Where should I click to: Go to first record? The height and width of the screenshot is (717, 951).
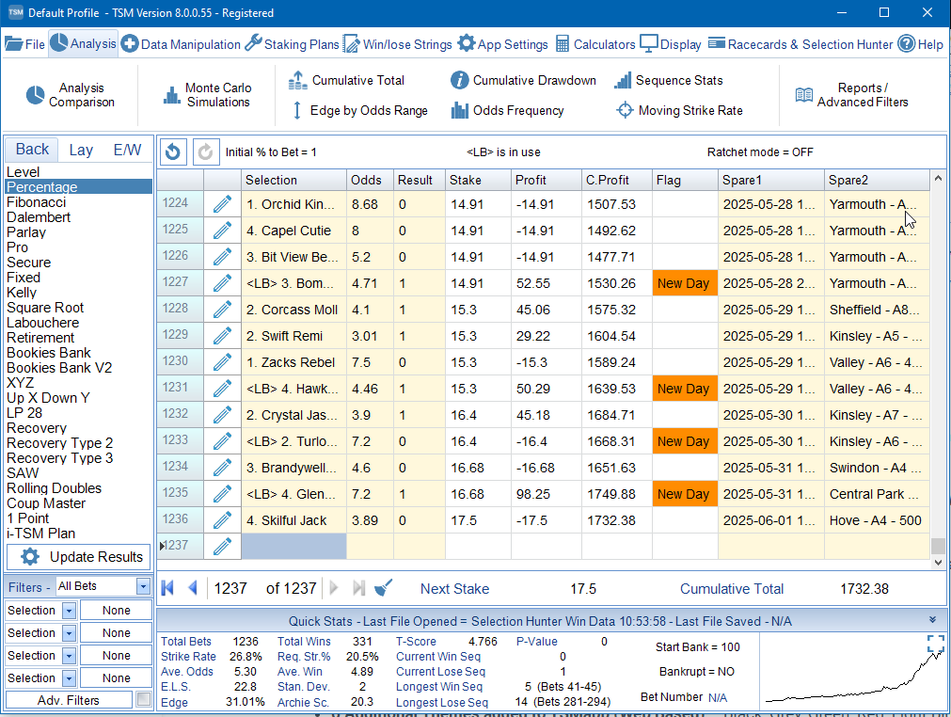tap(168, 588)
